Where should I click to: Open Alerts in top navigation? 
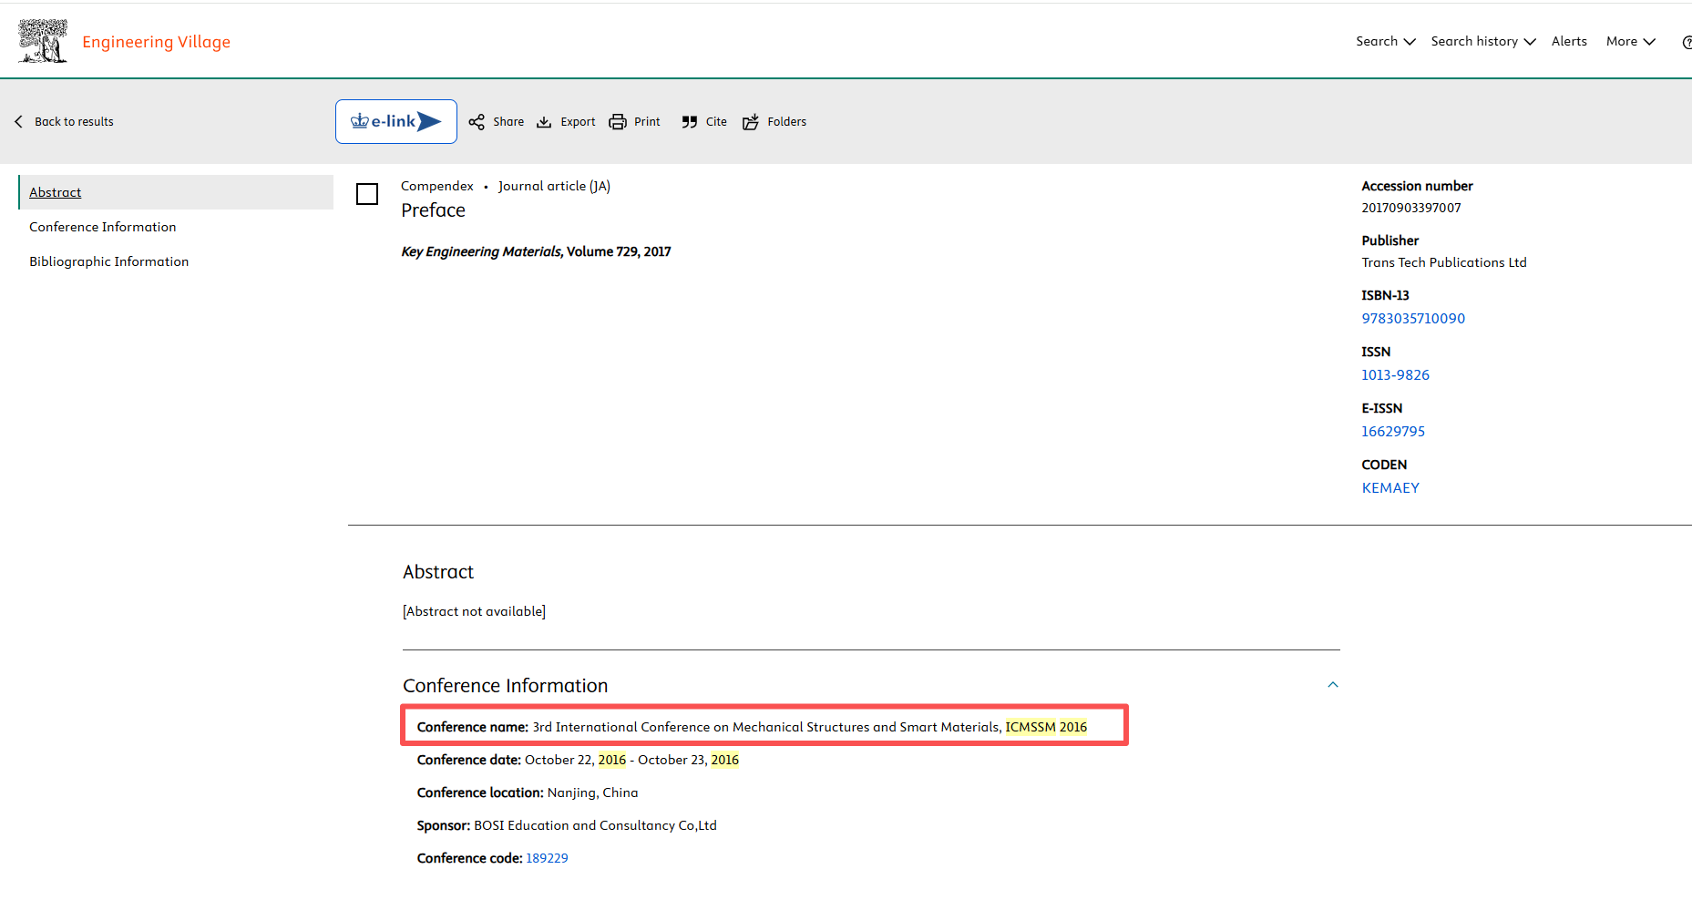1569,42
